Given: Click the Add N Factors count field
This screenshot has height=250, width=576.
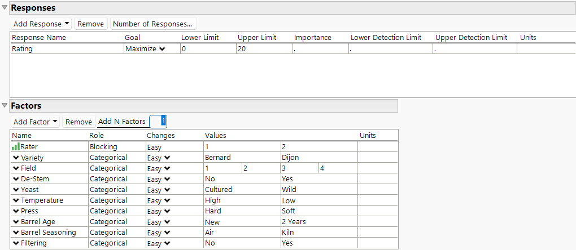Looking at the screenshot, I should click(158, 122).
